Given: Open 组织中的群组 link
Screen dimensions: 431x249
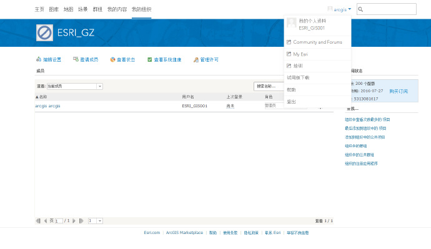Looking at the screenshot, I should tap(355, 146).
